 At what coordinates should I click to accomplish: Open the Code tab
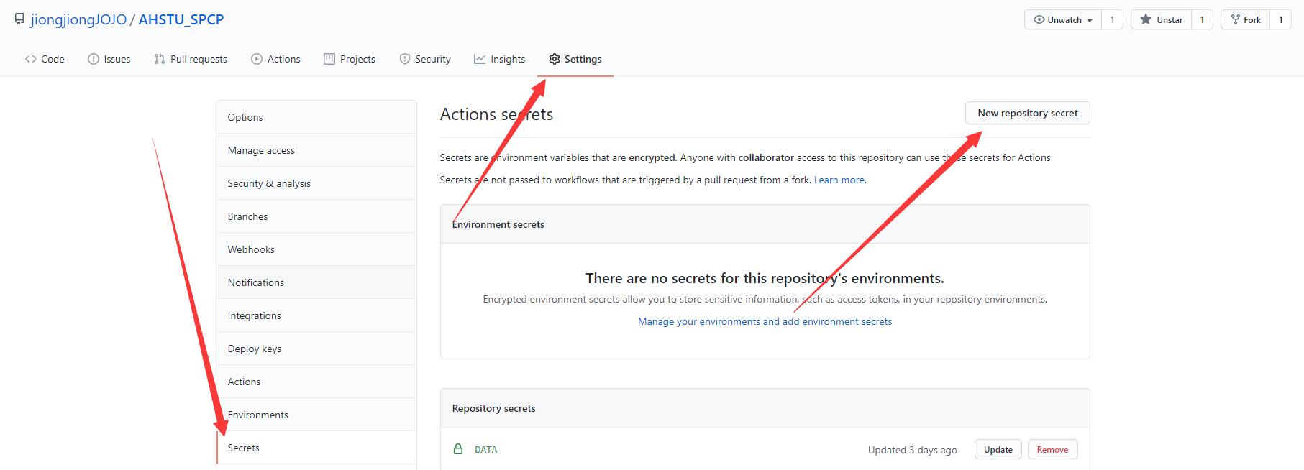(45, 59)
